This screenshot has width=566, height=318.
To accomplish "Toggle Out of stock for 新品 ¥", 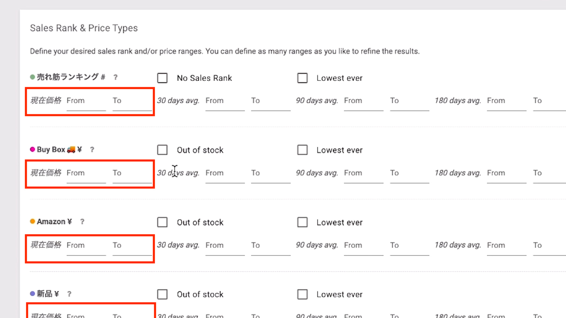I will pos(162,294).
